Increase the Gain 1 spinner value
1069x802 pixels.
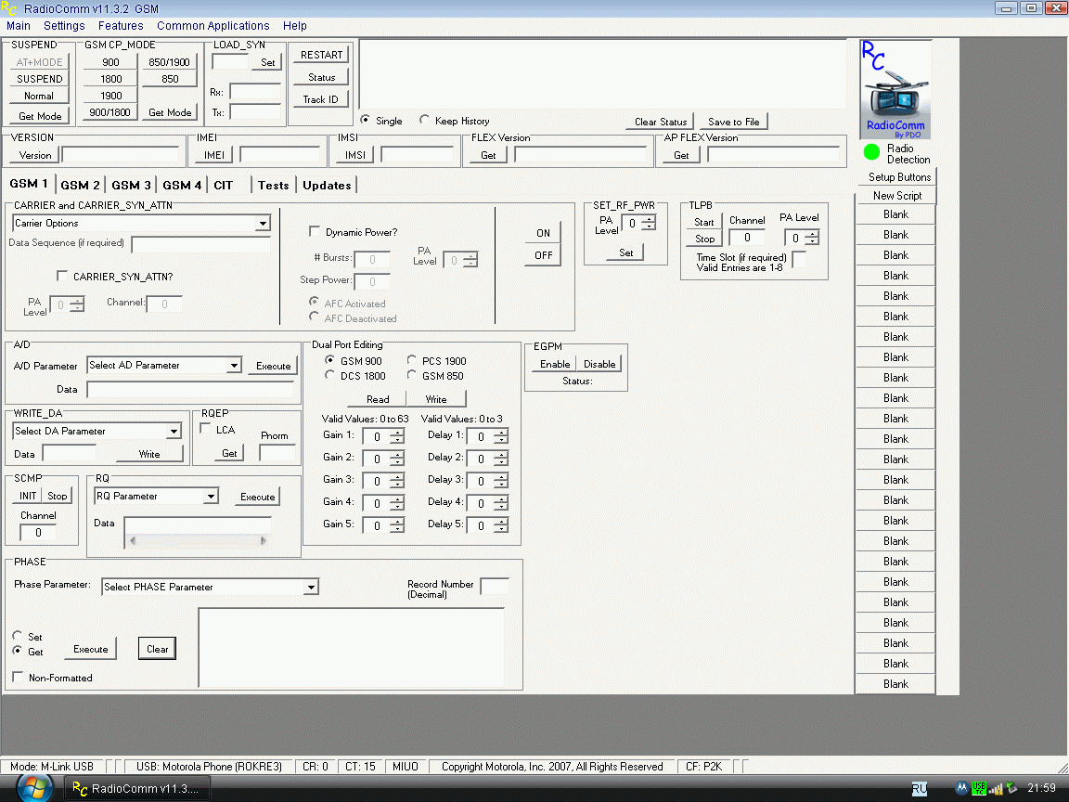(397, 433)
